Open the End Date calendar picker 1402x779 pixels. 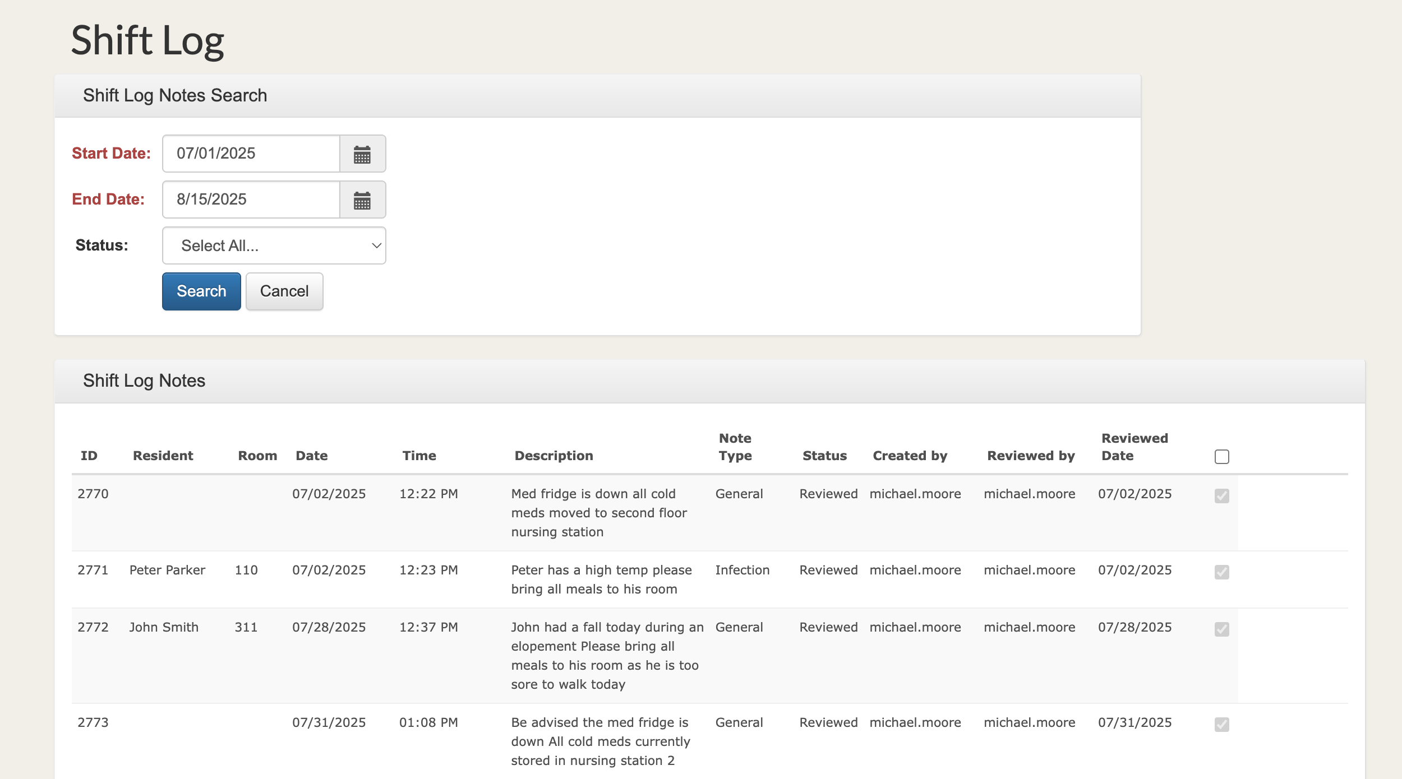click(362, 200)
